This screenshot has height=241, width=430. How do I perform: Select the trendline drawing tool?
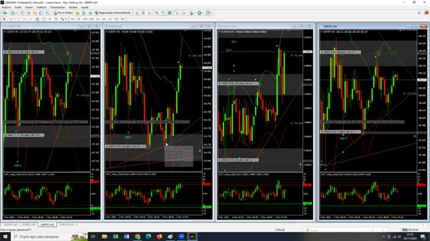tap(31, 19)
